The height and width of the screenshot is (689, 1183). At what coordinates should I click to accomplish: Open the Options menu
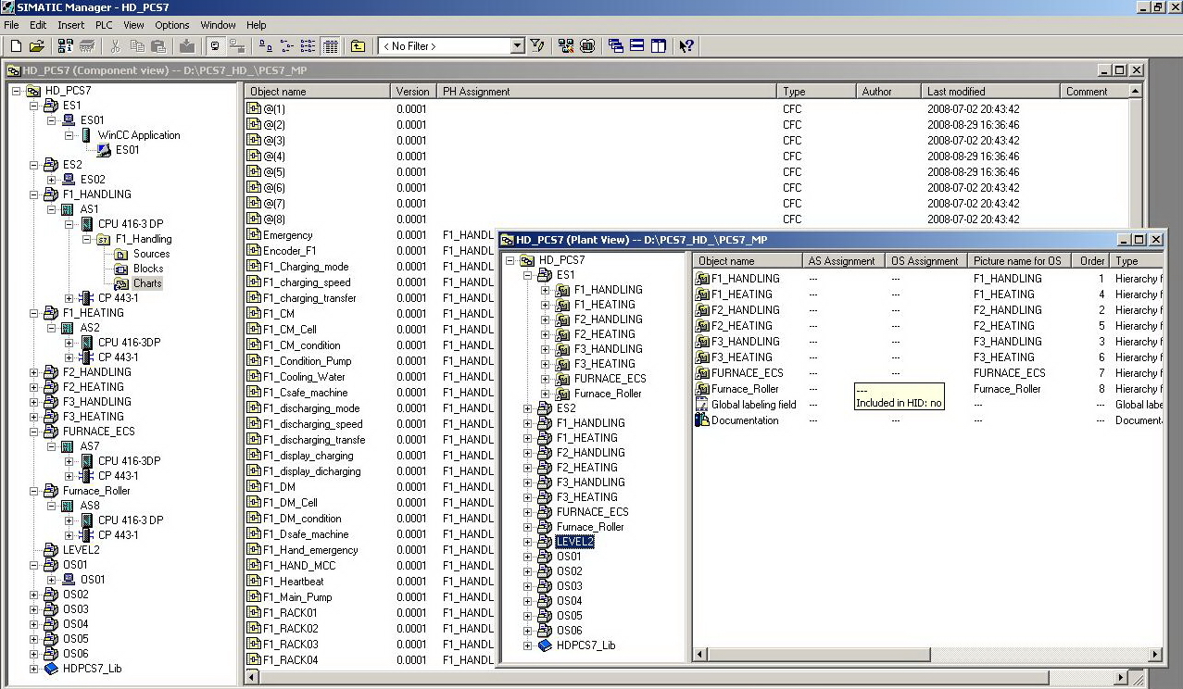pyautogui.click(x=171, y=25)
